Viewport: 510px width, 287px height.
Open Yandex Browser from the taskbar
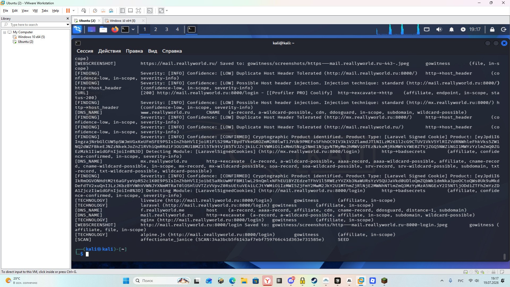tap(267, 281)
